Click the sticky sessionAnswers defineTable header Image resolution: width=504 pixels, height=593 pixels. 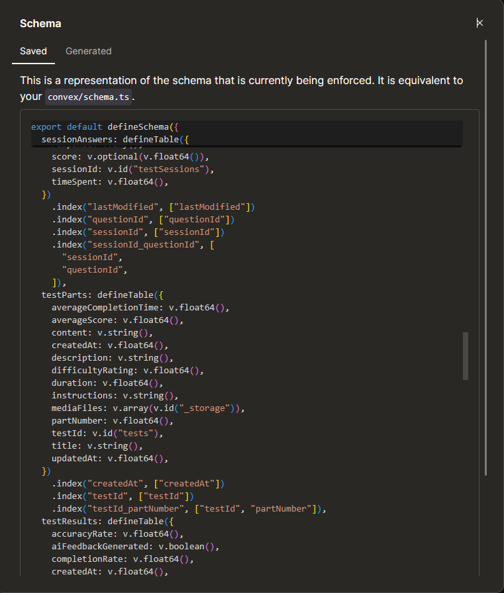[117, 140]
